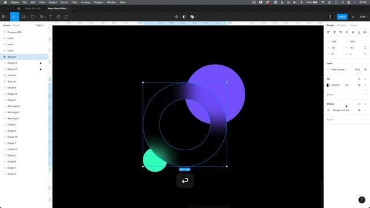Screen dimensions: 370x208
Task: Open Background blur effect settings icon
Action: pos(328,110)
